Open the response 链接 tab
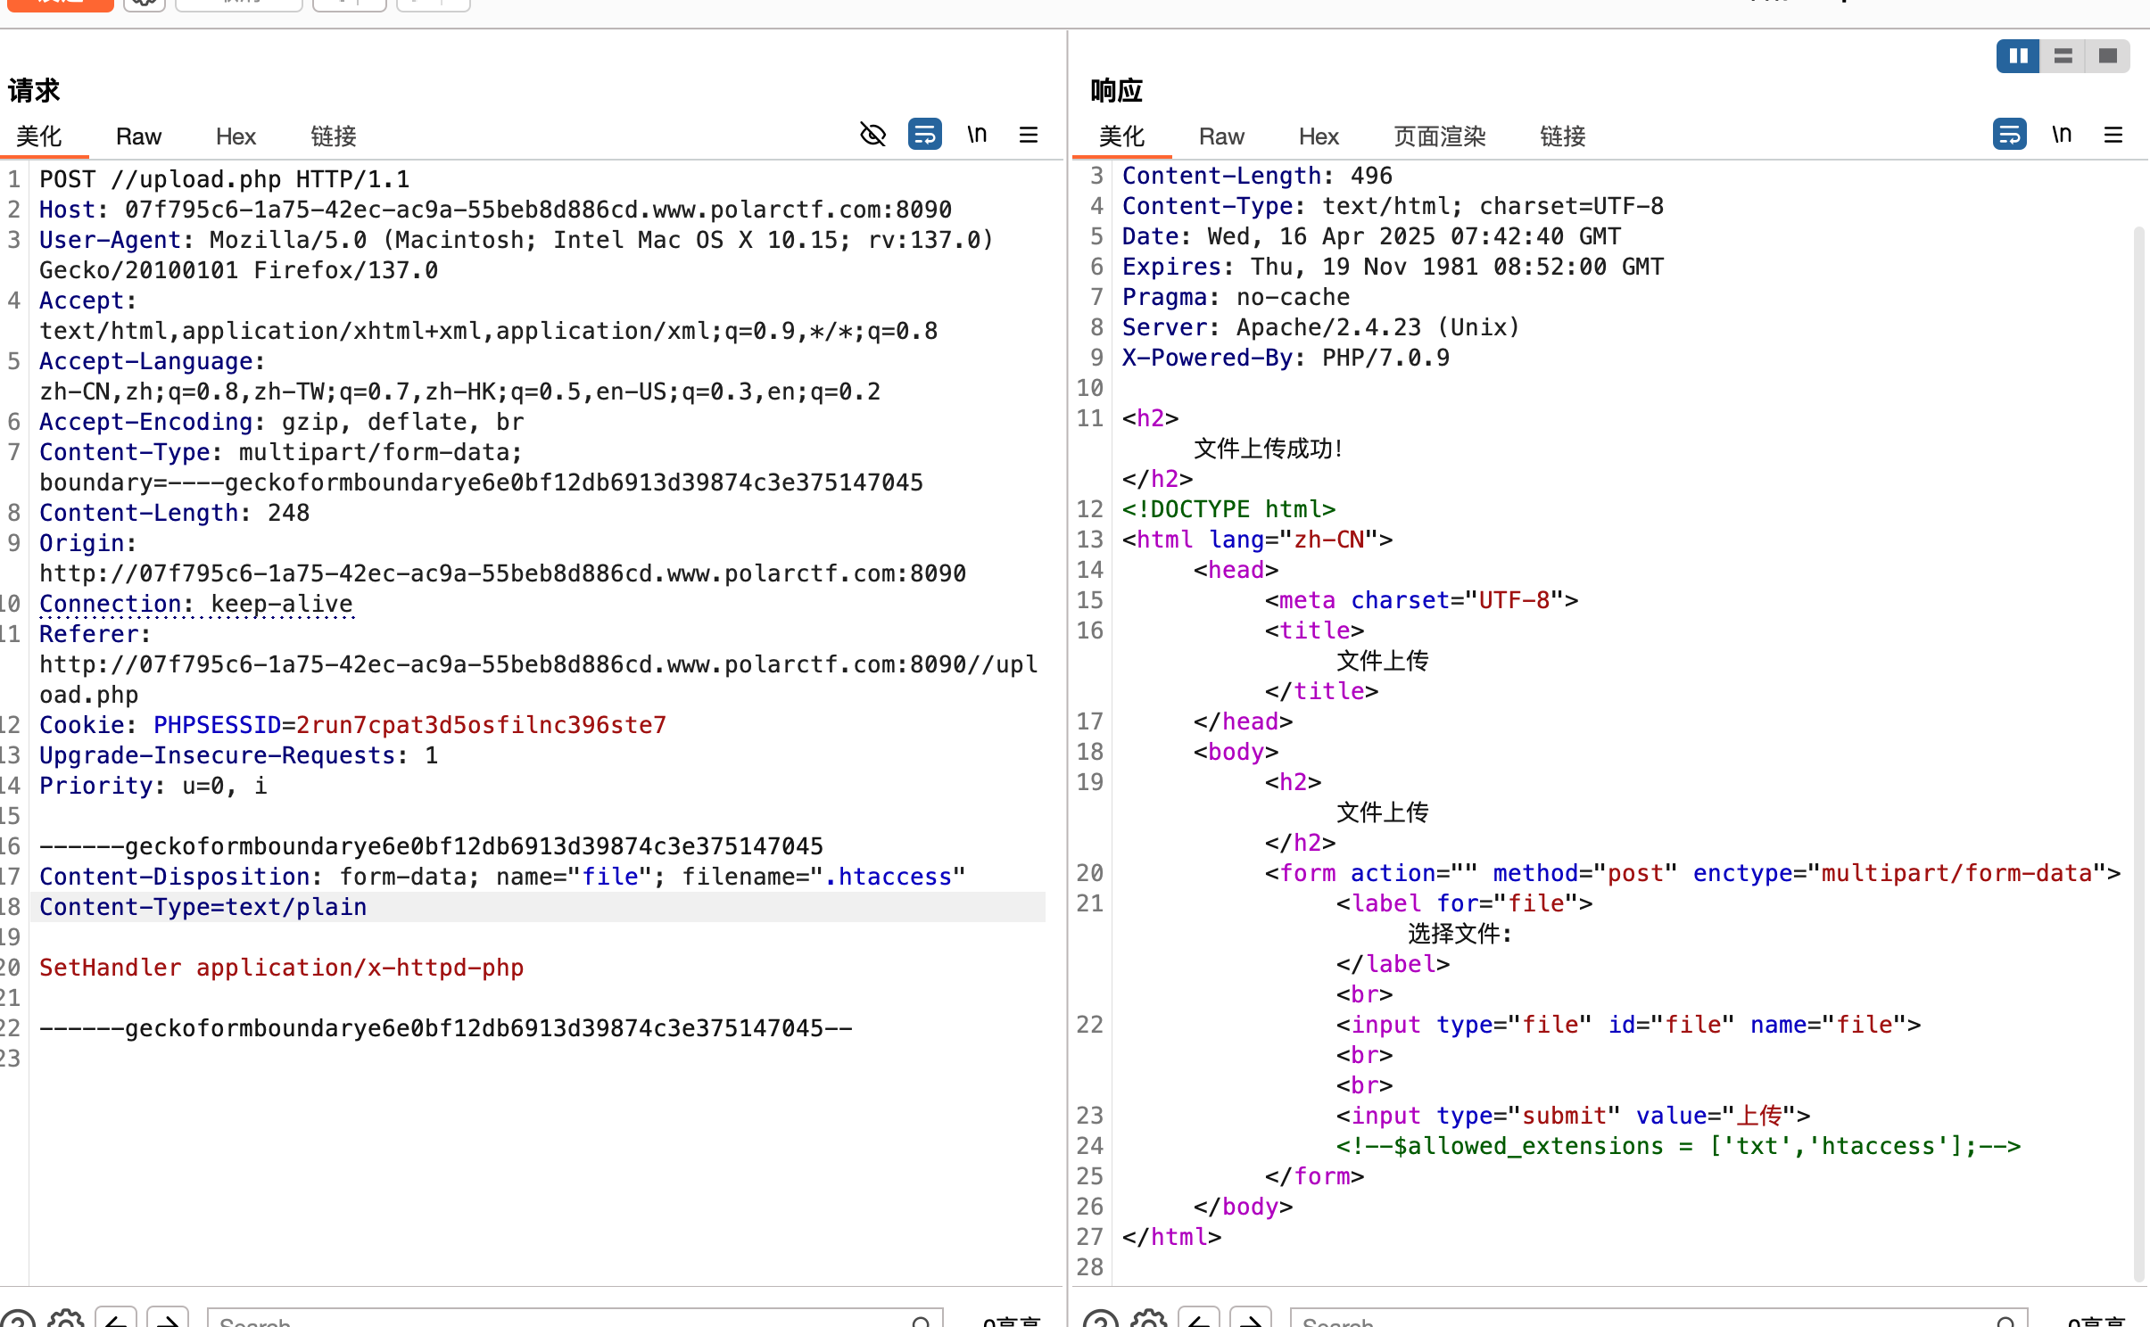 [x=1562, y=136]
